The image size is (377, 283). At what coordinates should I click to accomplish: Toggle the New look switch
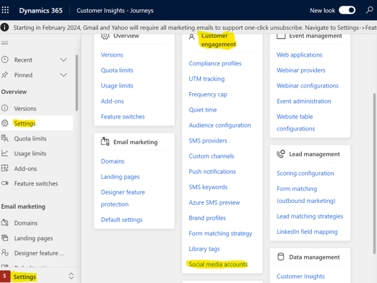coord(347,10)
